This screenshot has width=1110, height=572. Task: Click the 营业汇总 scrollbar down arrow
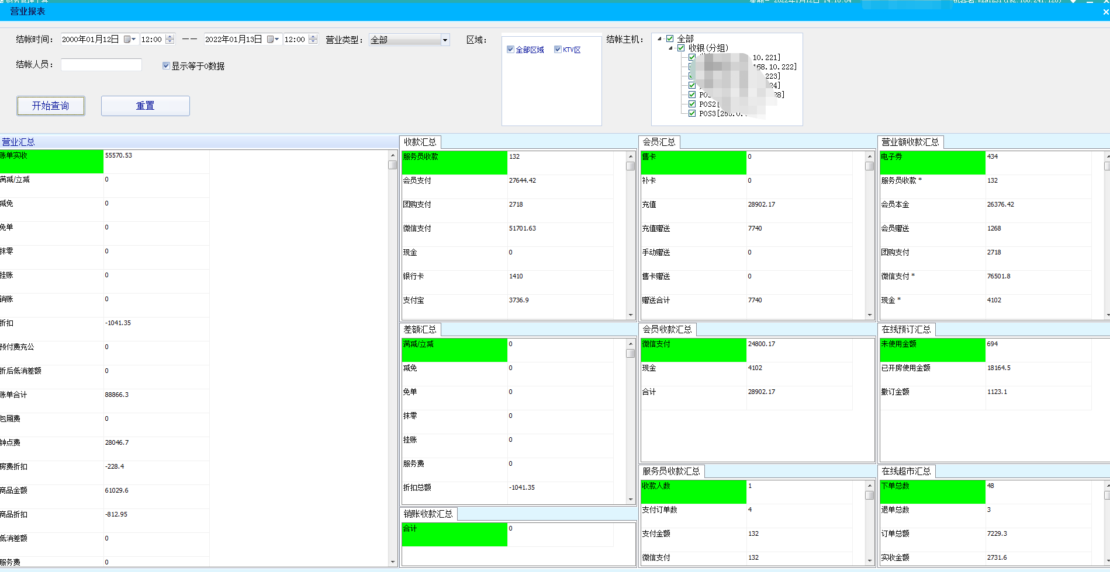(393, 562)
